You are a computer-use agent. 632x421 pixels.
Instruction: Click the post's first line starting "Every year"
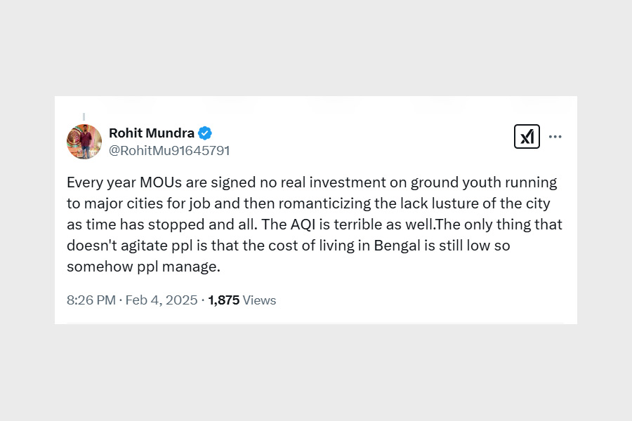click(311, 182)
